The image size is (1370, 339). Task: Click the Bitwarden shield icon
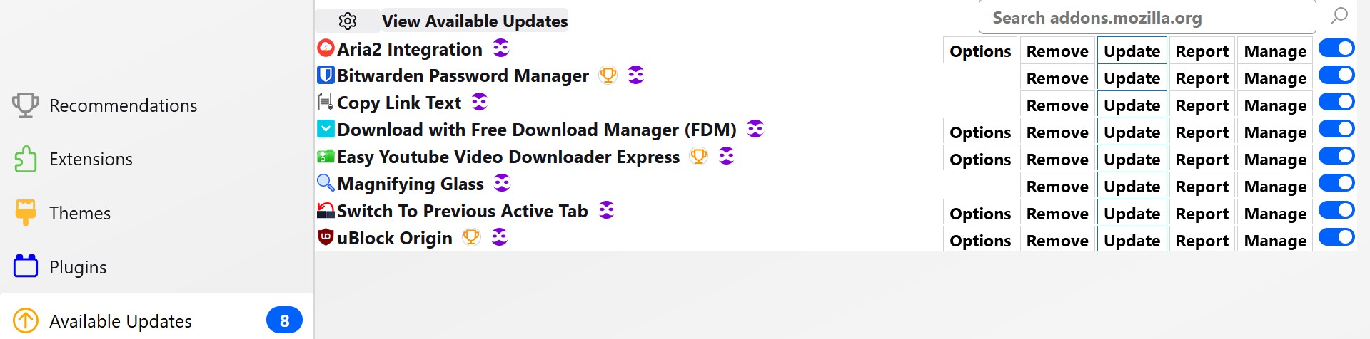point(326,75)
